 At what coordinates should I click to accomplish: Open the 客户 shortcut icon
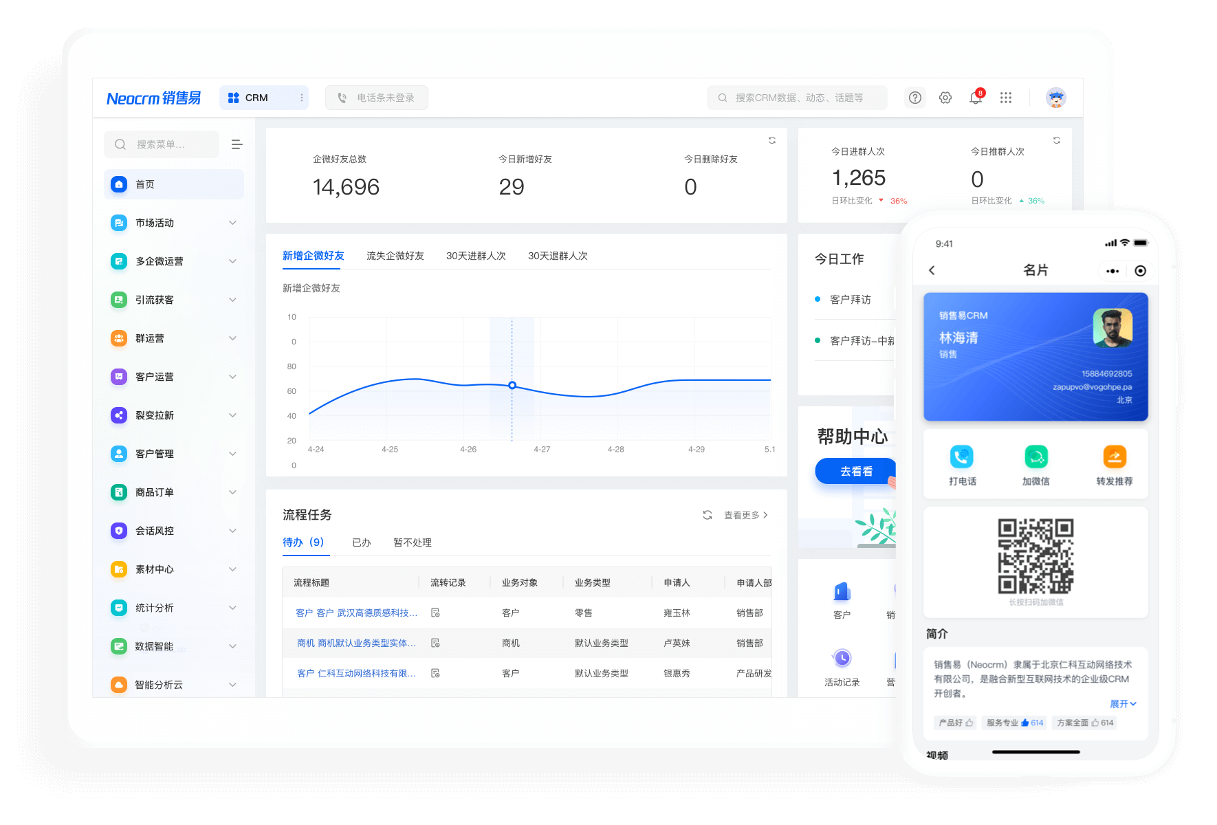click(x=842, y=592)
